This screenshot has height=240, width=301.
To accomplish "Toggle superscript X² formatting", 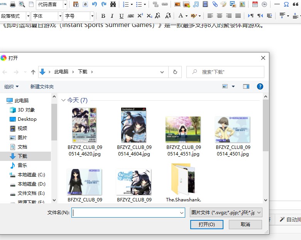I will tap(140, 16).
